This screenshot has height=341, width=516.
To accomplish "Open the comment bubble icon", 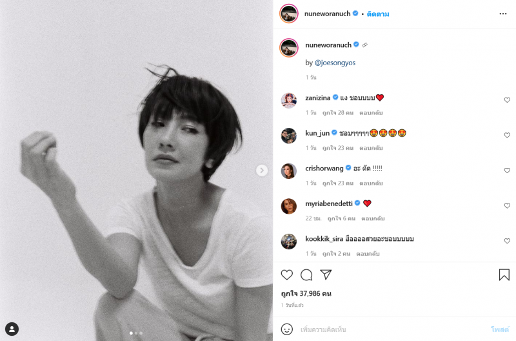I will (x=306, y=274).
